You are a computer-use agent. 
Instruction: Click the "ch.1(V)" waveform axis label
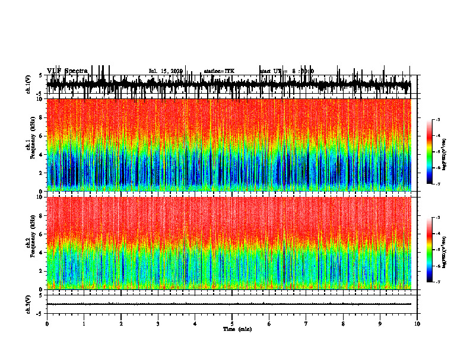28,84
